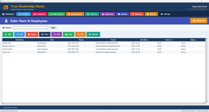
Task: Export list with the PDF button
Action: (x=56, y=34)
